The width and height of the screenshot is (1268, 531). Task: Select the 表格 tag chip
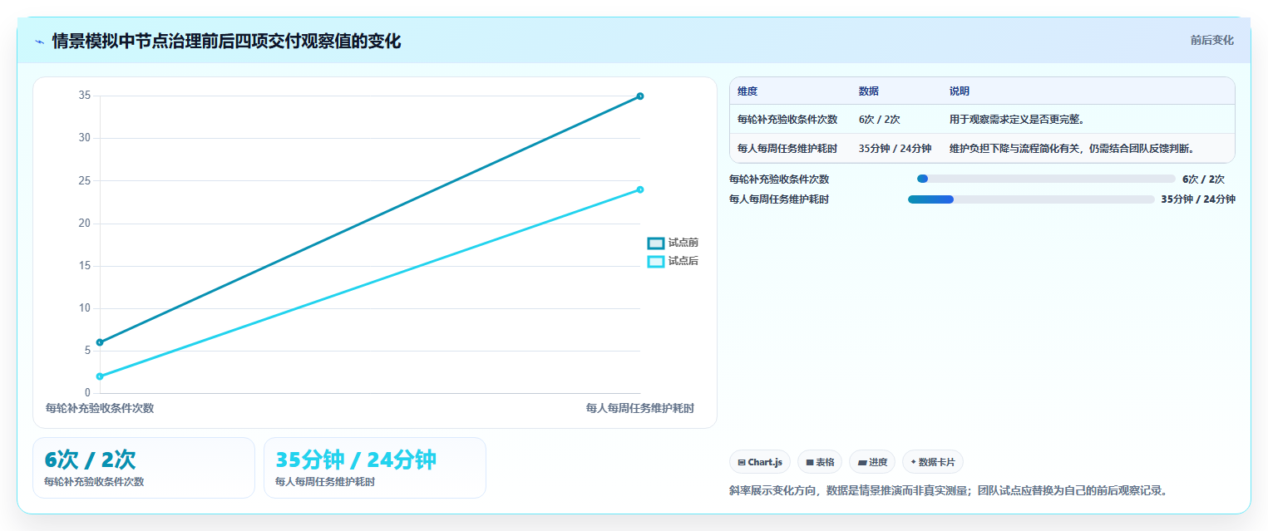(820, 462)
